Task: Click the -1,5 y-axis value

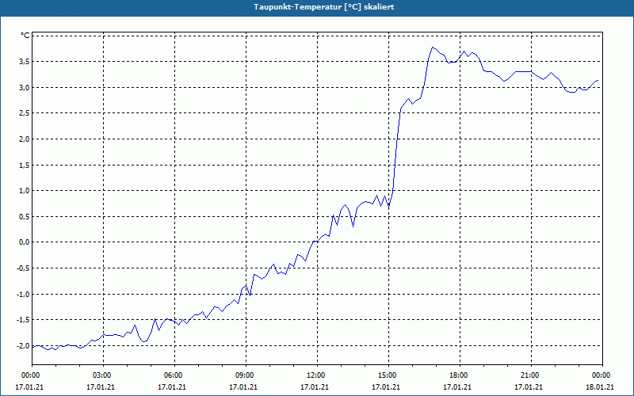Action: coord(24,320)
